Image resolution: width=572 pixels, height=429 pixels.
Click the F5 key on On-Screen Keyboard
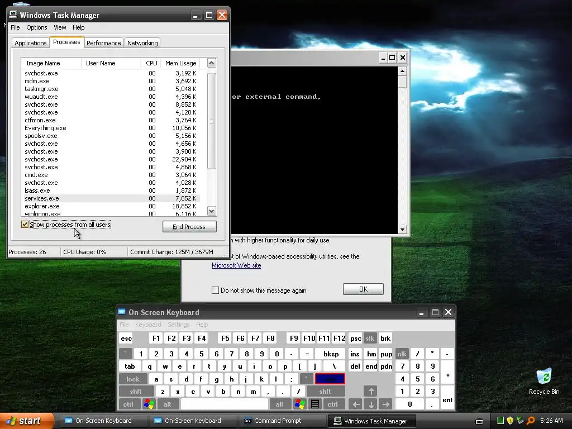tap(225, 338)
